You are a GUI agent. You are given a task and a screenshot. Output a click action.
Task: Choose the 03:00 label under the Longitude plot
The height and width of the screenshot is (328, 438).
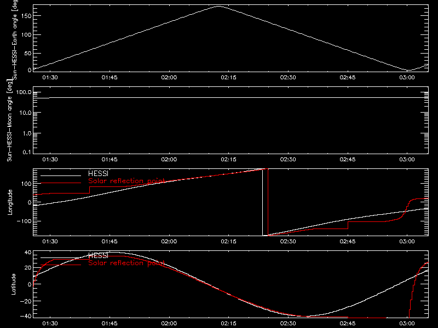click(x=407, y=241)
